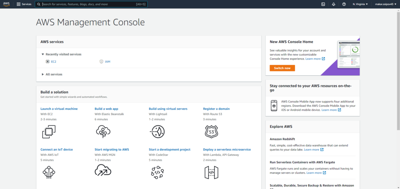
Task: Click the AWS MGN cloud migration icon
Action: point(103,170)
